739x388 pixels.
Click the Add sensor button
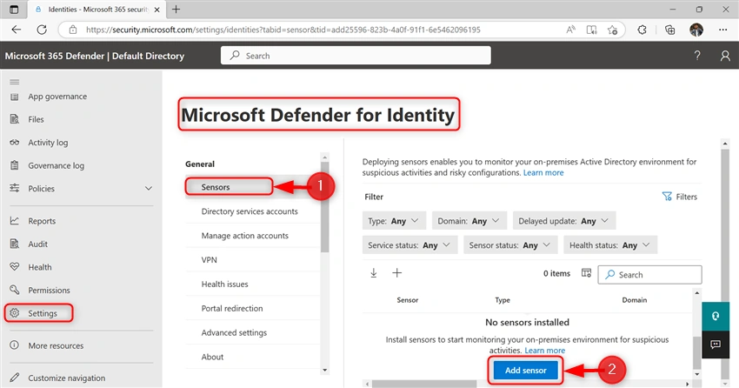[525, 370]
